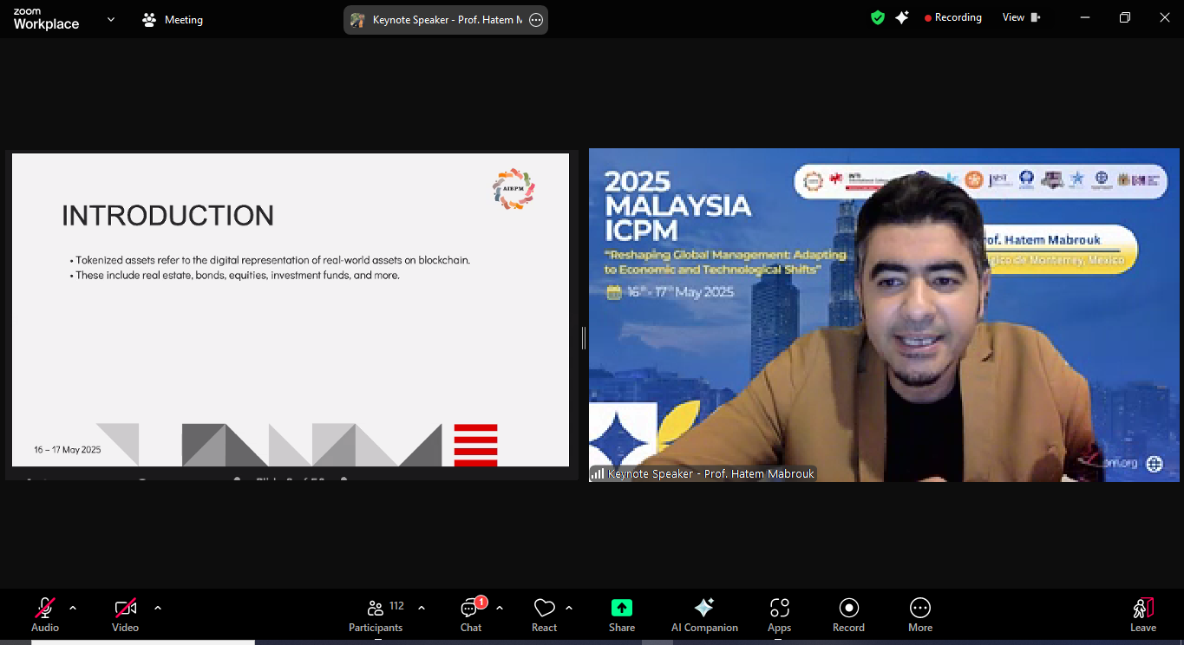Open Zoom Workplace dropdown arrow
The image size is (1184, 645).
[111, 19]
